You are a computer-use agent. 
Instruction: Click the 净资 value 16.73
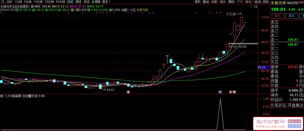click(293, 95)
